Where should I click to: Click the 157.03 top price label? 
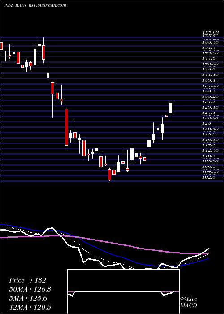coord(211,33)
